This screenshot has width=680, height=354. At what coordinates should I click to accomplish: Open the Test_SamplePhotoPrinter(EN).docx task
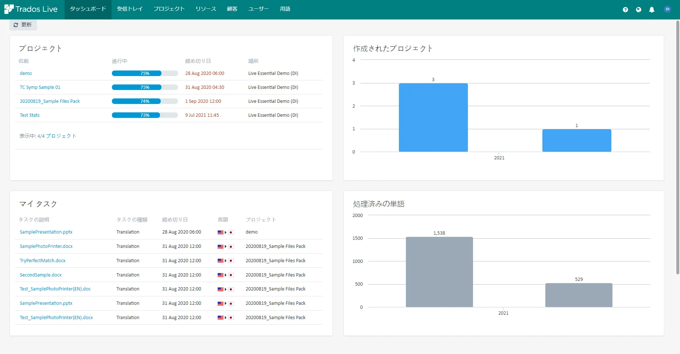pos(57,318)
